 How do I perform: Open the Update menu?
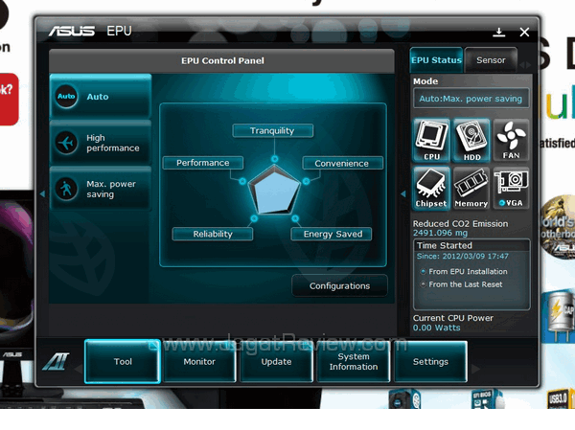point(277,361)
